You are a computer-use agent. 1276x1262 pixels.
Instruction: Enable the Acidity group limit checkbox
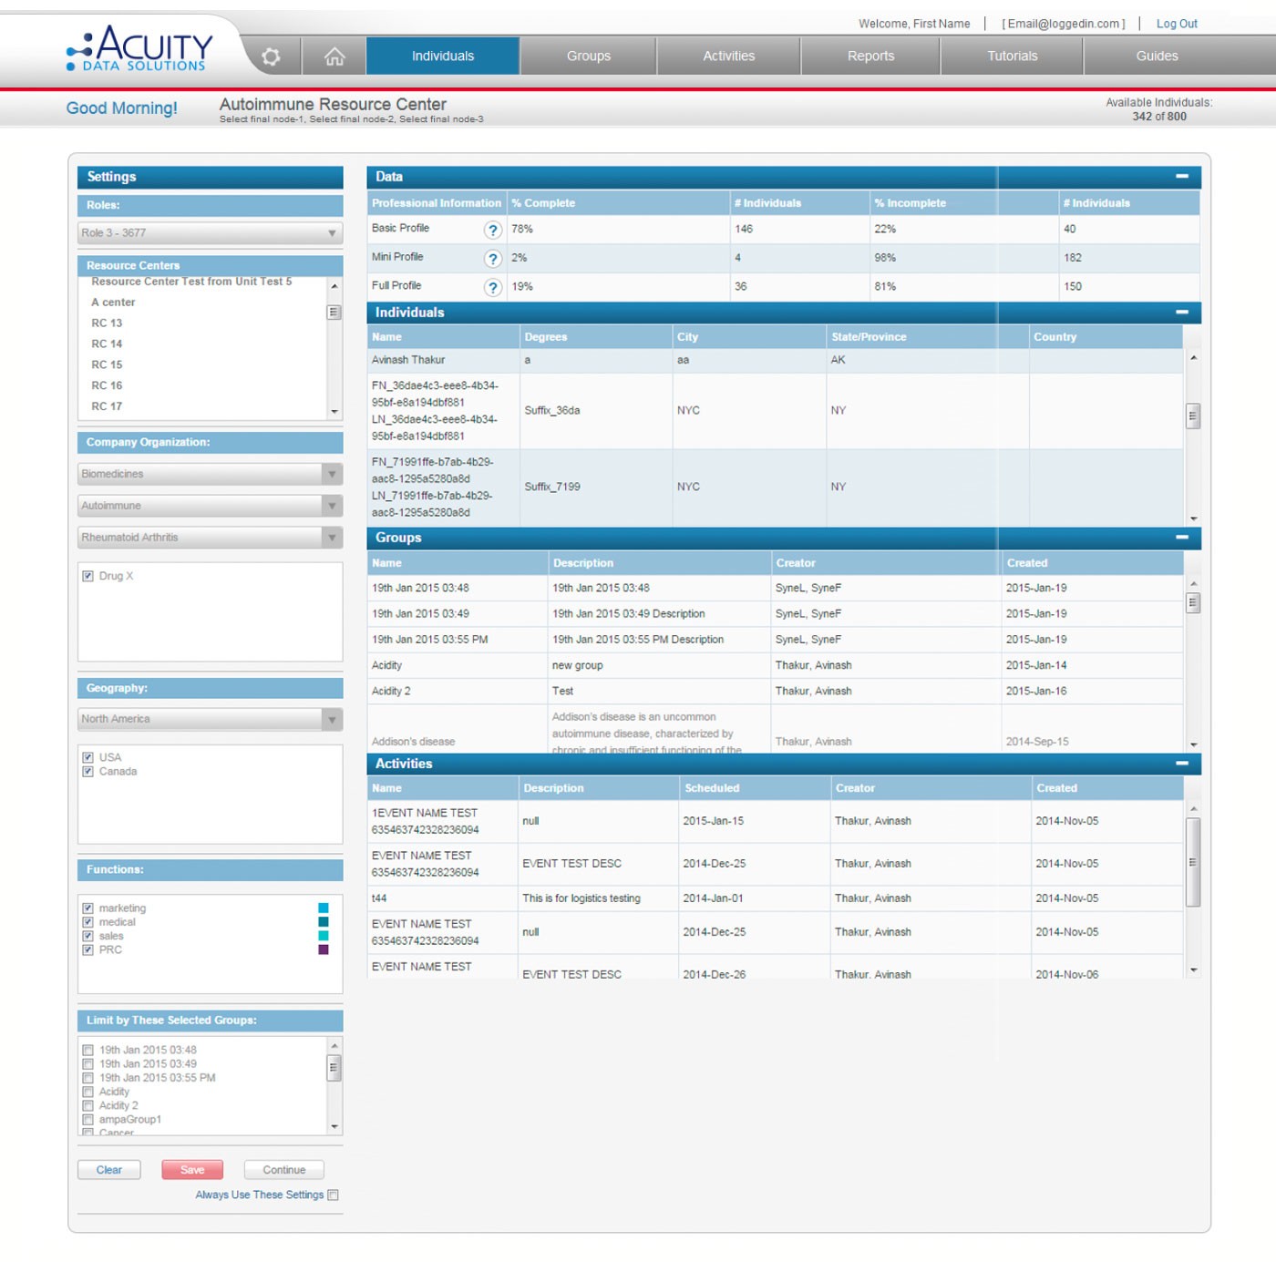[x=87, y=1092]
